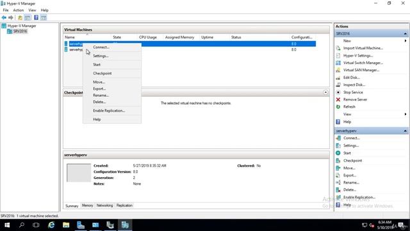Choose Start from the context menu
The height and width of the screenshot is (231, 410).
[112, 64]
